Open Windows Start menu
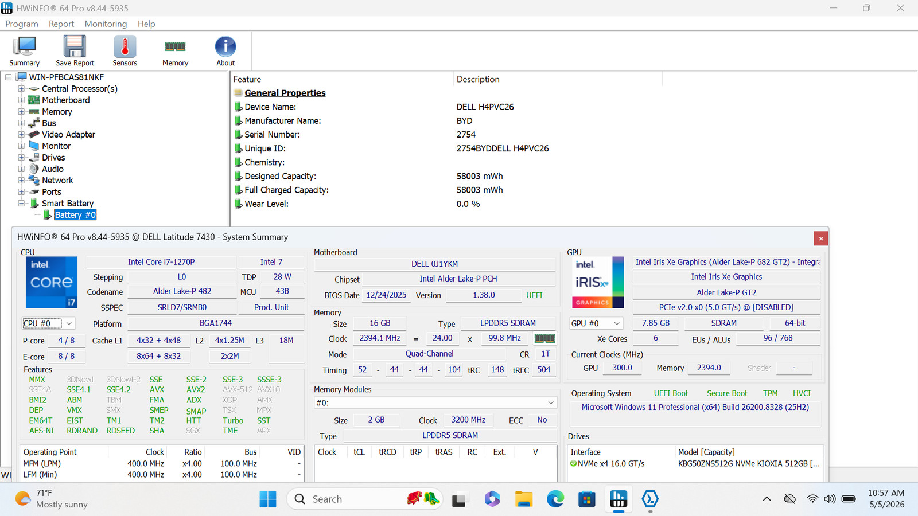Image resolution: width=918 pixels, height=516 pixels. 267,499
